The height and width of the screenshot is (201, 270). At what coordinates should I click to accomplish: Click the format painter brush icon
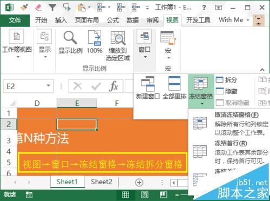pyautogui.click(x=24, y=8)
